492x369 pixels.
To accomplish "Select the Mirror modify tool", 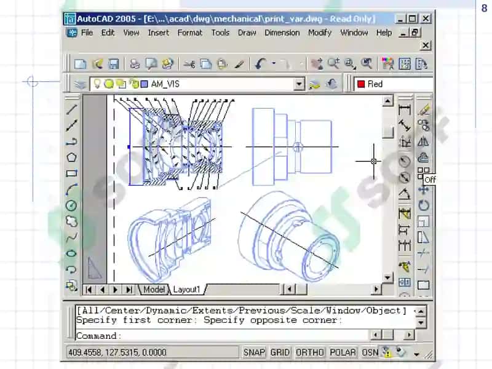I will tap(424, 141).
